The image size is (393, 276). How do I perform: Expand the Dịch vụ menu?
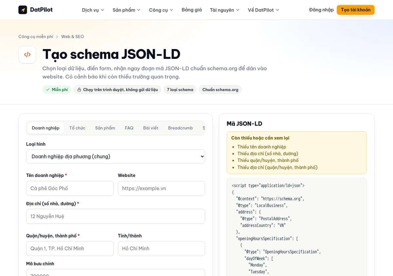tap(93, 10)
